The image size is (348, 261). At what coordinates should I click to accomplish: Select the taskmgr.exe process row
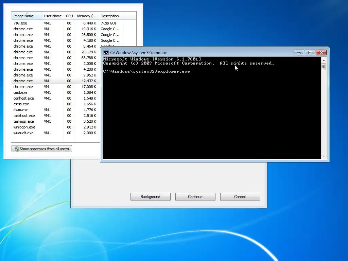point(55,121)
